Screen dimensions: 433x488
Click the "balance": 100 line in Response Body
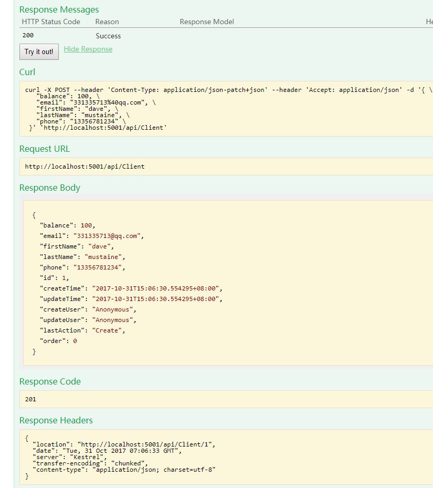[68, 225]
